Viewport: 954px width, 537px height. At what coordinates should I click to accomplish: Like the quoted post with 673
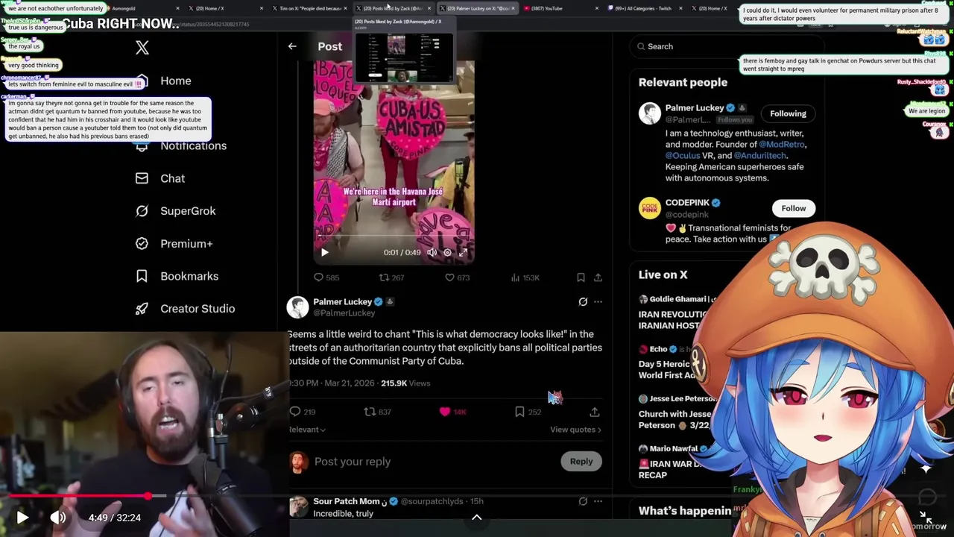click(x=449, y=277)
